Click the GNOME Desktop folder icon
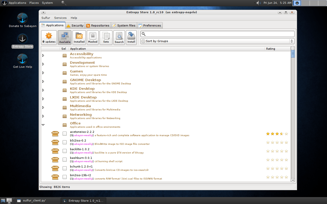 65,81
